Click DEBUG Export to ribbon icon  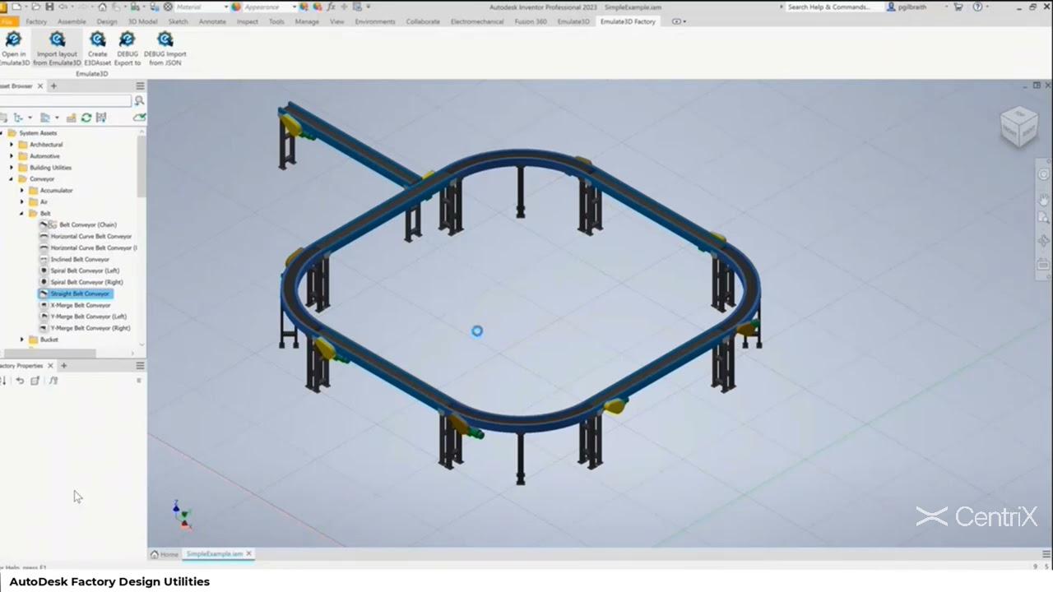coord(128,49)
